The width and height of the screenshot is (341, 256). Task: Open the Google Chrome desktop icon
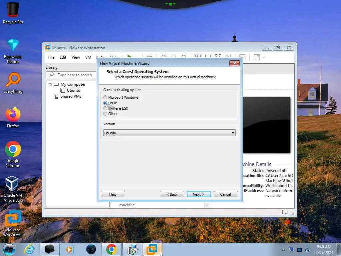pos(13,154)
